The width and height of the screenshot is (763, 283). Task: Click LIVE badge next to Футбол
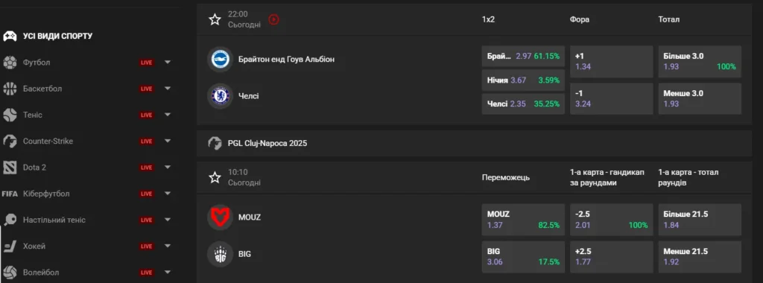pyautogui.click(x=147, y=63)
